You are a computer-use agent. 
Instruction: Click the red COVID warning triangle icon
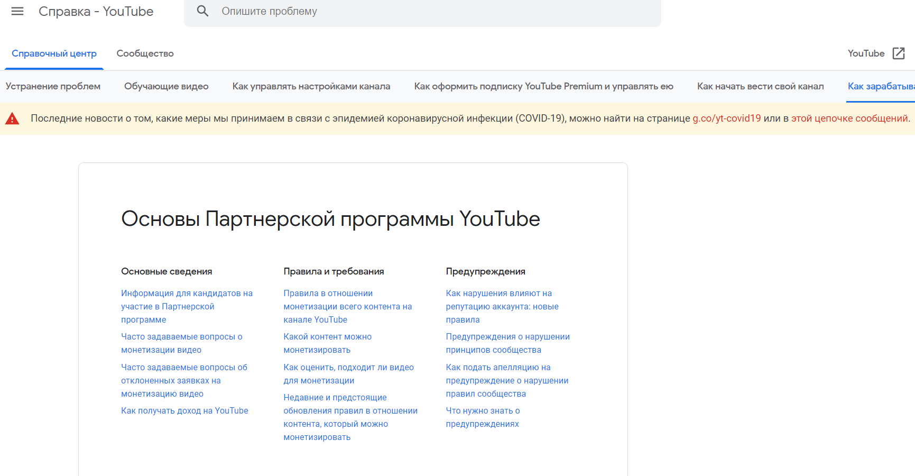[12, 118]
